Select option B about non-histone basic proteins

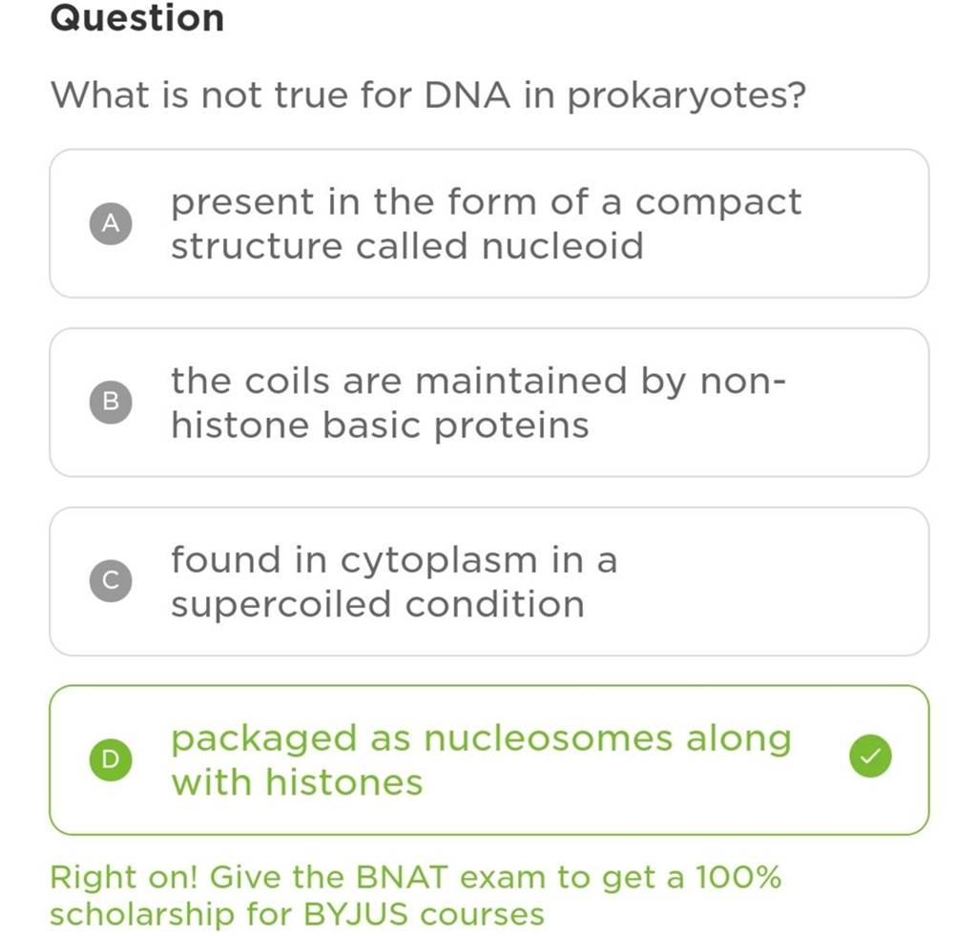click(488, 402)
